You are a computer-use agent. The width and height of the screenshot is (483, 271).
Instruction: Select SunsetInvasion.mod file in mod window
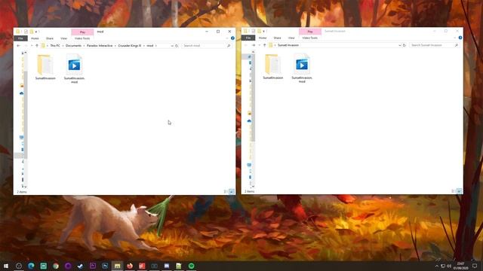coord(74,69)
